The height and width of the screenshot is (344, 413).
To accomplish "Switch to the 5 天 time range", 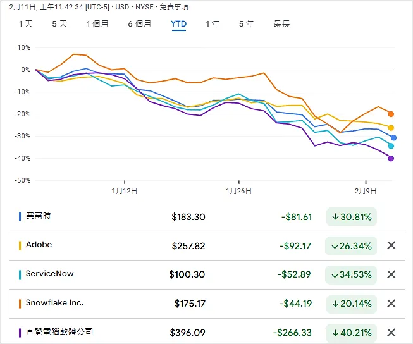I will pyautogui.click(x=59, y=24).
